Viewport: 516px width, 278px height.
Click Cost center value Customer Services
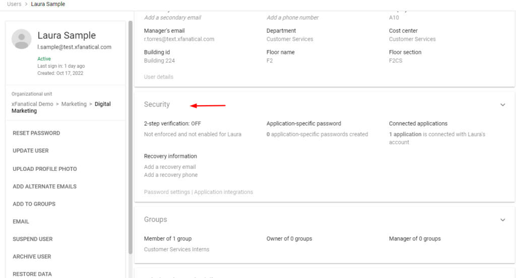click(412, 39)
